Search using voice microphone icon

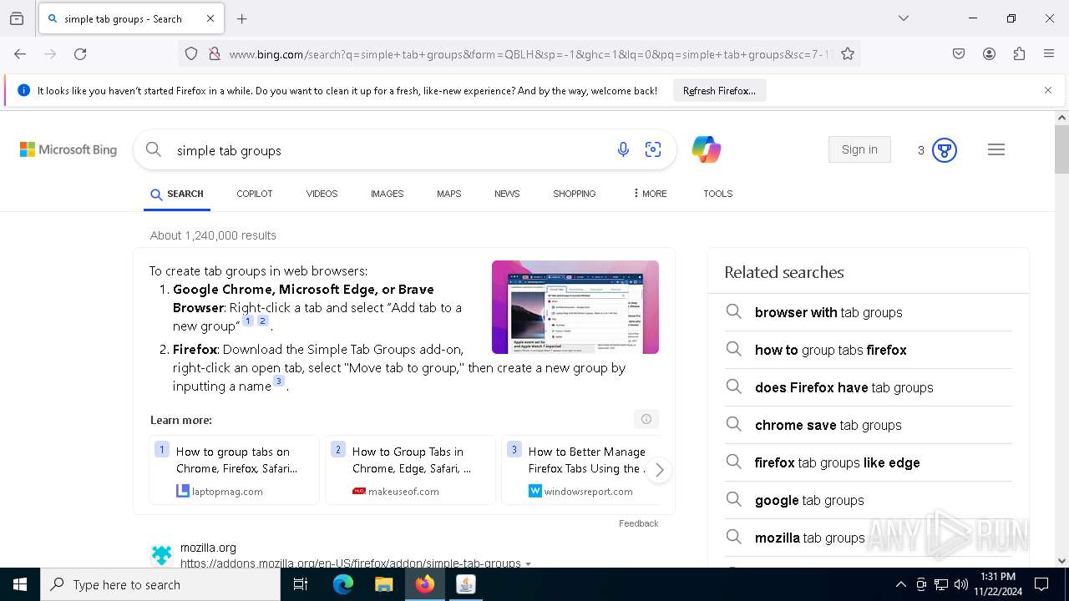click(623, 149)
